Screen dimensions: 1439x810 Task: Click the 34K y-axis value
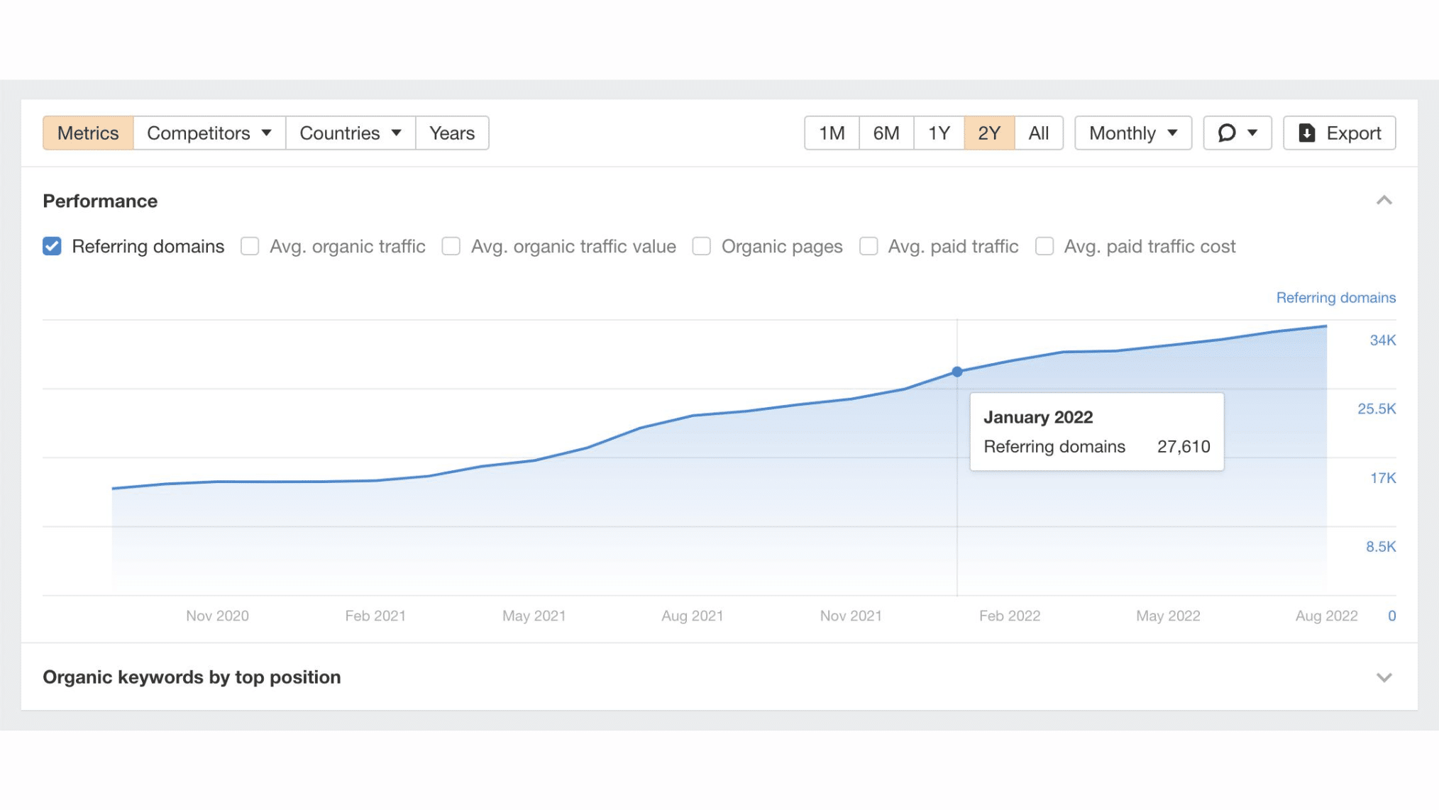1383,340
